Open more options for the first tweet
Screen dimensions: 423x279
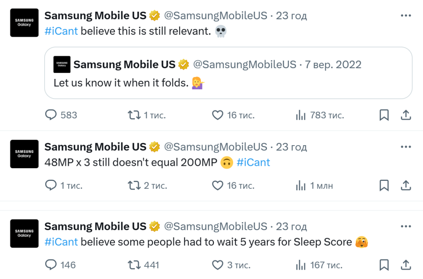406,15
